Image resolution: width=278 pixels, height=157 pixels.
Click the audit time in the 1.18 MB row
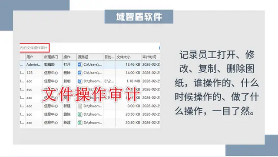tap(151, 81)
